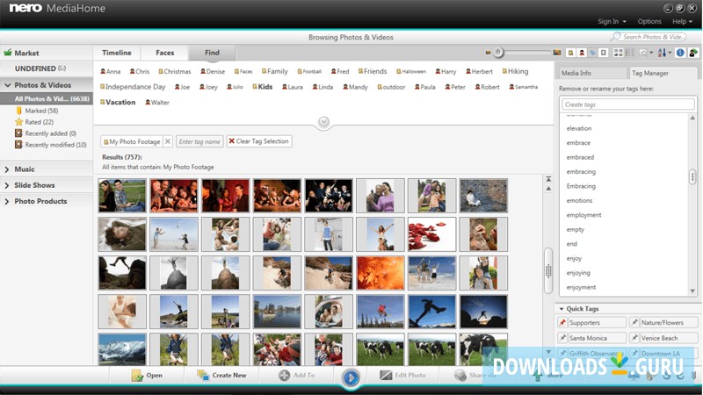
Task: Switch to the Timeline tab
Action: tap(117, 53)
